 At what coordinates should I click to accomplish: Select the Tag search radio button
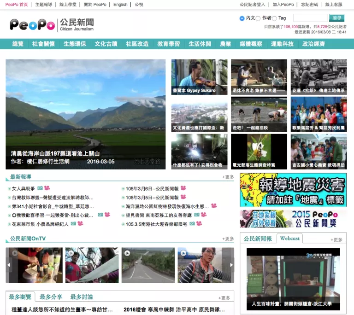click(x=275, y=18)
